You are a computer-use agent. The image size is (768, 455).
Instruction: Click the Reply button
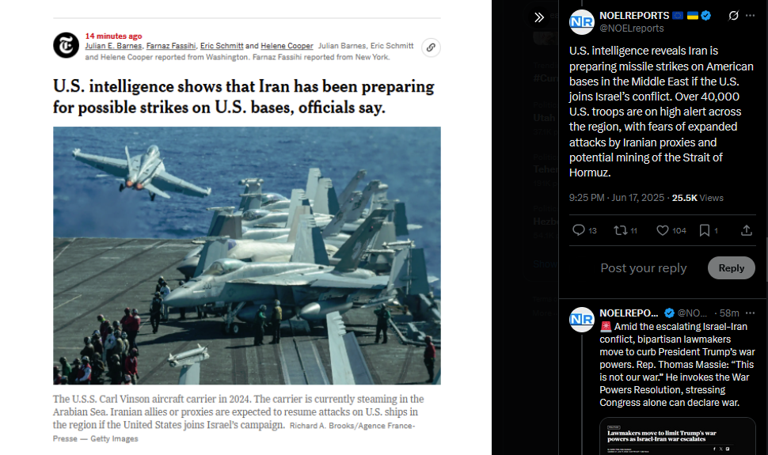[x=732, y=268]
